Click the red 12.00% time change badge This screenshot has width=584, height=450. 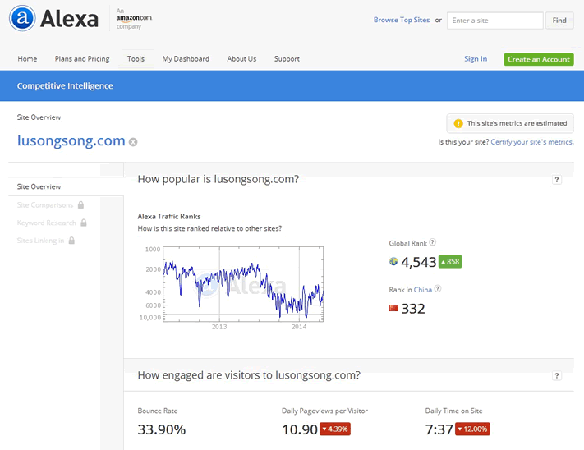(x=472, y=429)
